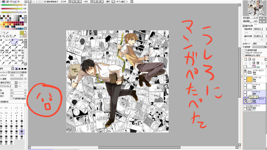Click the canvas horizontal scrollbar
The width and height of the screenshot is (267, 150).
click(139, 147)
